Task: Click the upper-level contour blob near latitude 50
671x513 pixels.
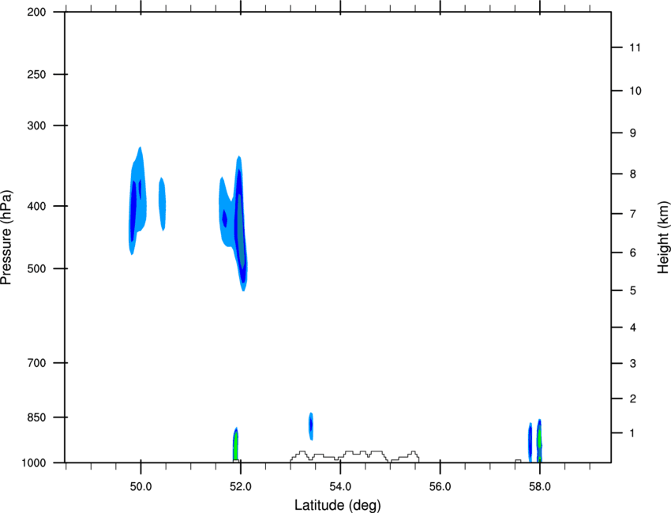Action: pyautogui.click(x=137, y=201)
